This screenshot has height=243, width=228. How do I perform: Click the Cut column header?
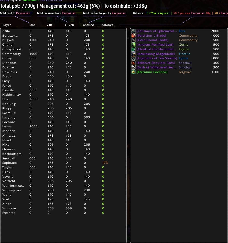click(x=49, y=25)
